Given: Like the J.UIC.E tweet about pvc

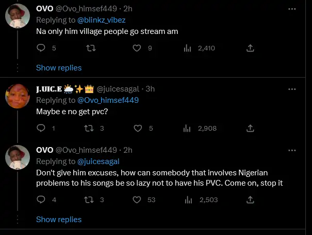Looking at the screenshot, I should pos(137,128).
